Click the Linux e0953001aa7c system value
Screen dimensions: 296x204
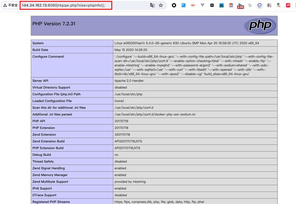coord(187,43)
